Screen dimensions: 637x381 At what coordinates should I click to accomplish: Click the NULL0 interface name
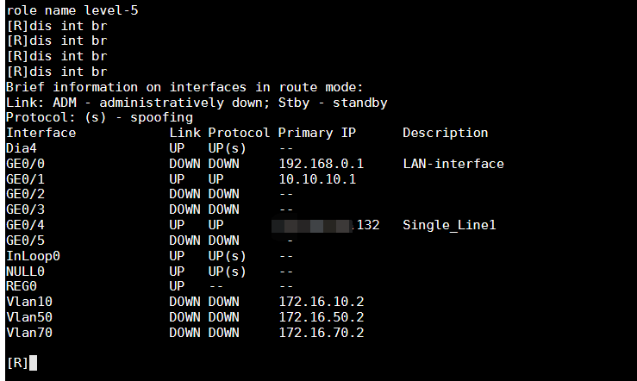25,272
